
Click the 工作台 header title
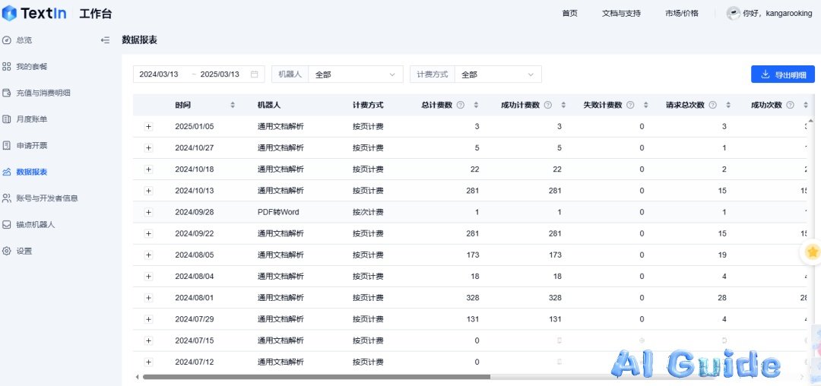tap(96, 14)
